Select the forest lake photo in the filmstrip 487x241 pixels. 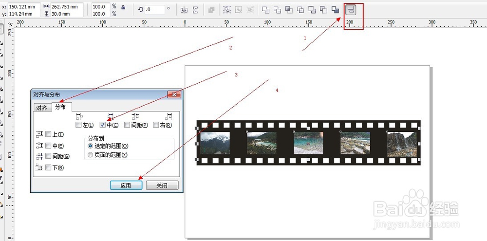click(262, 143)
